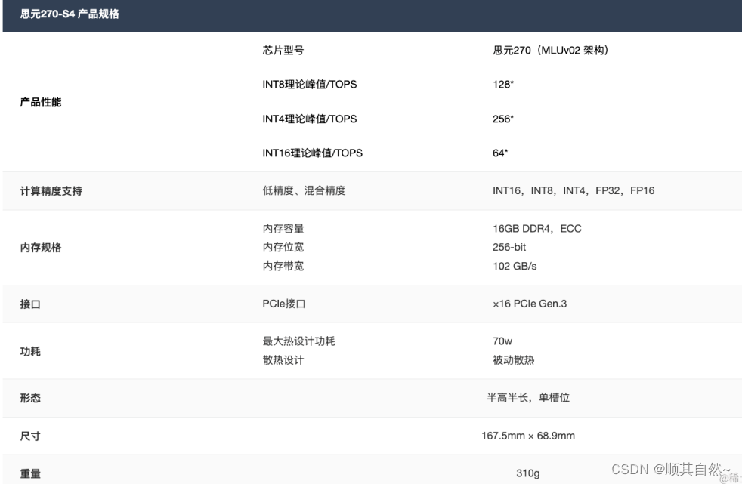The width and height of the screenshot is (742, 484).
Task: Click the 70w value
Action: click(x=502, y=341)
